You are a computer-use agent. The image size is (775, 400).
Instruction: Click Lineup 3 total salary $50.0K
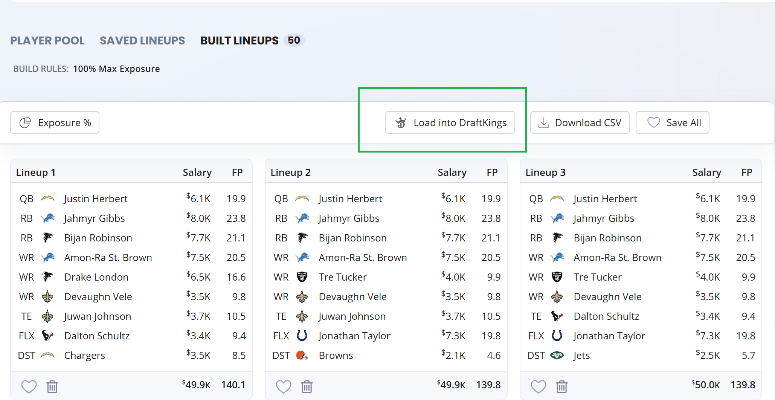click(706, 385)
